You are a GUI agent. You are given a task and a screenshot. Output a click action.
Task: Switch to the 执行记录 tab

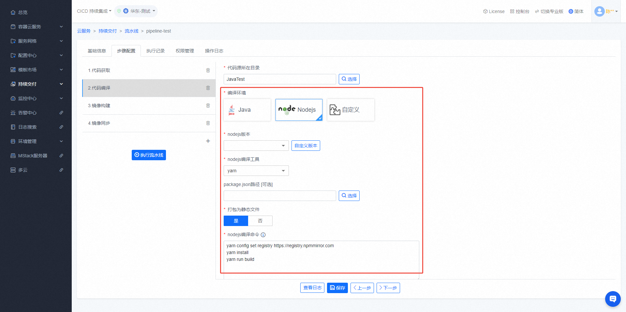[156, 51]
